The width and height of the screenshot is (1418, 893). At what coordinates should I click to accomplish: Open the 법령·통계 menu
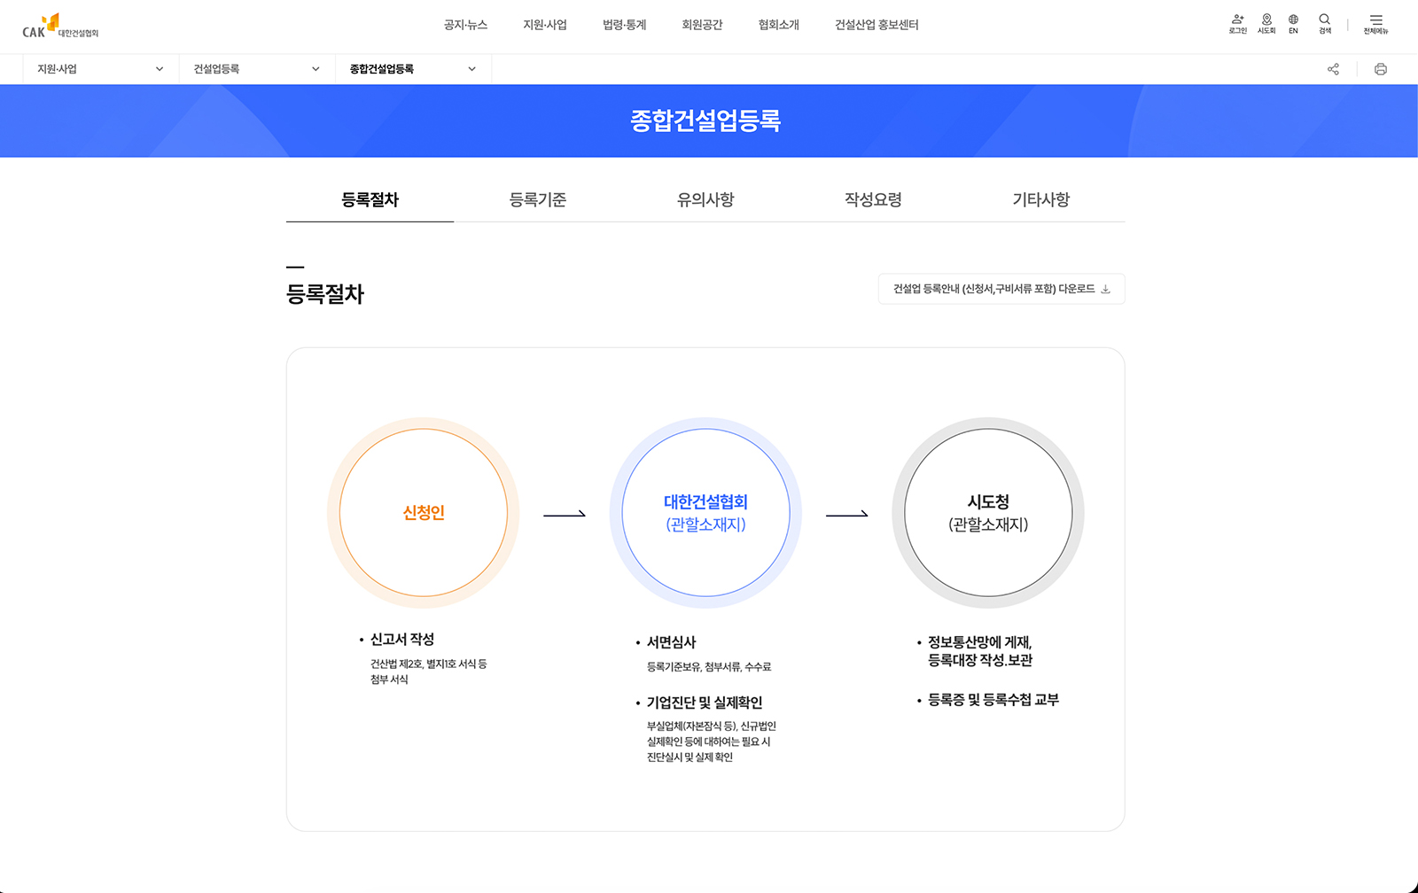pyautogui.click(x=625, y=25)
